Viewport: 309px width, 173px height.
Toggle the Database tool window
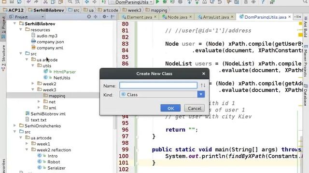click(306, 95)
